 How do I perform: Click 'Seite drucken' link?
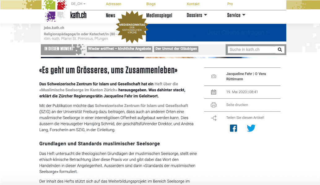pos(237,105)
